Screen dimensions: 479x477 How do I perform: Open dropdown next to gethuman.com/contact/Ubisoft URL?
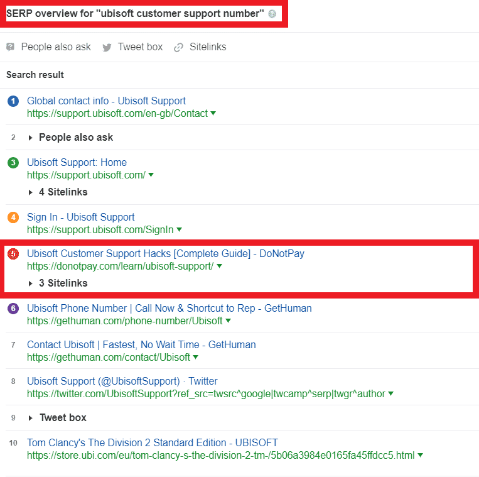click(x=195, y=357)
